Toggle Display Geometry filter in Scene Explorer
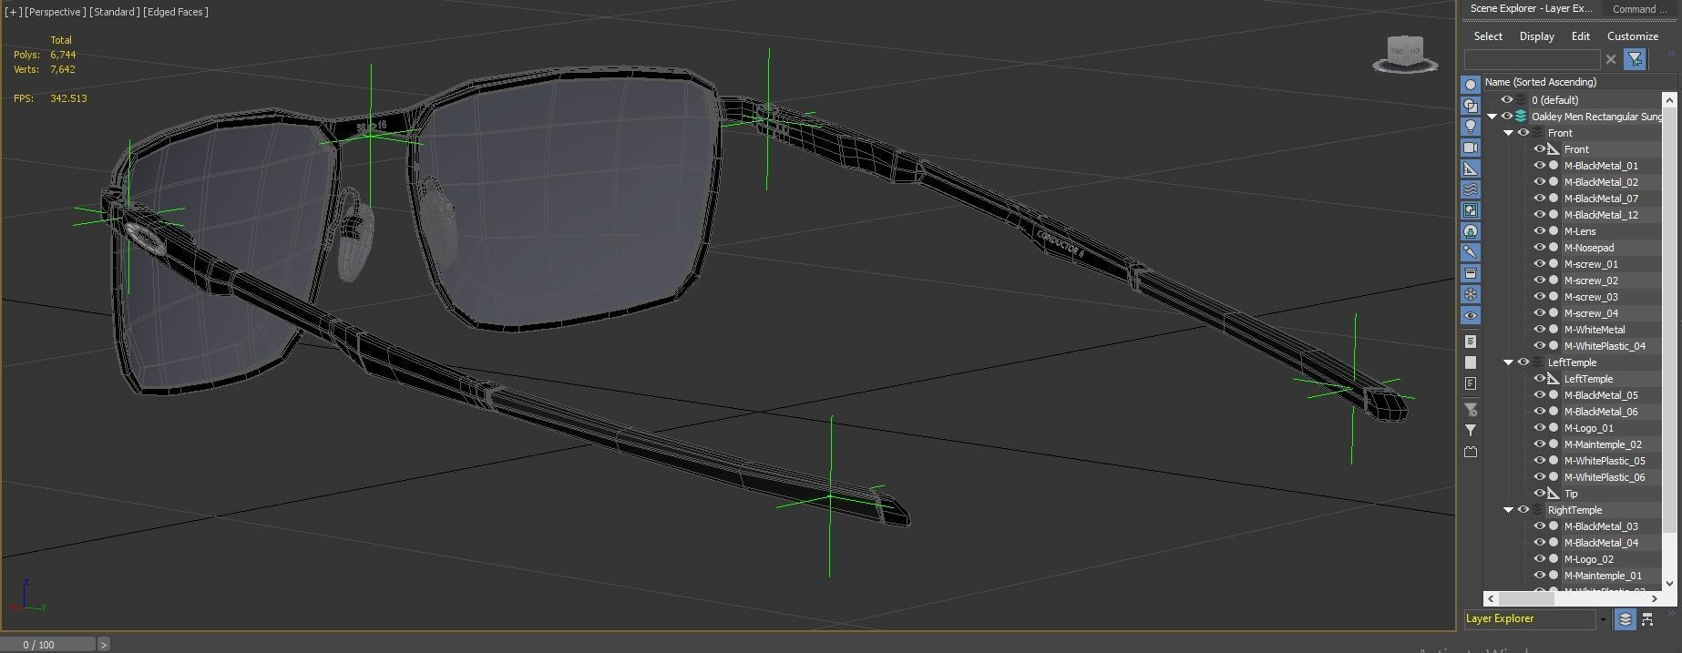The height and width of the screenshot is (653, 1682). pyautogui.click(x=1470, y=85)
